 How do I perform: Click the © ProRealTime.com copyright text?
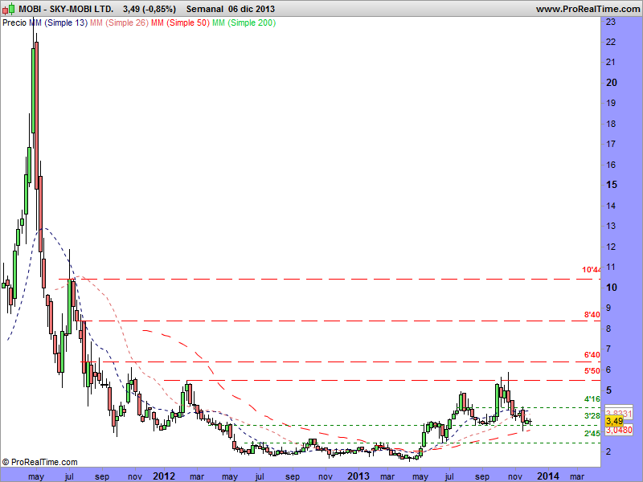click(39, 463)
